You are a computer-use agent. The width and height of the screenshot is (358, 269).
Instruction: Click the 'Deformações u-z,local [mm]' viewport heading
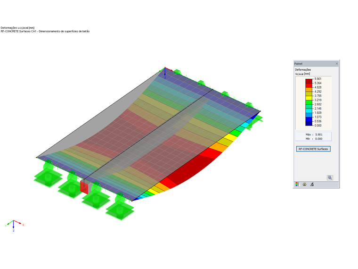point(17,28)
